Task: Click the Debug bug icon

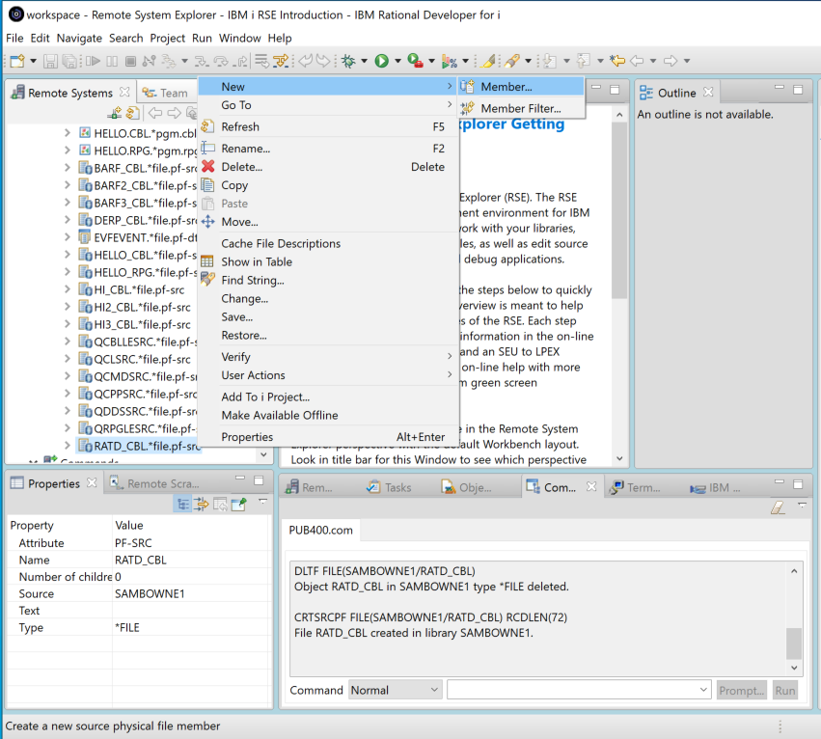Action: click(x=348, y=62)
